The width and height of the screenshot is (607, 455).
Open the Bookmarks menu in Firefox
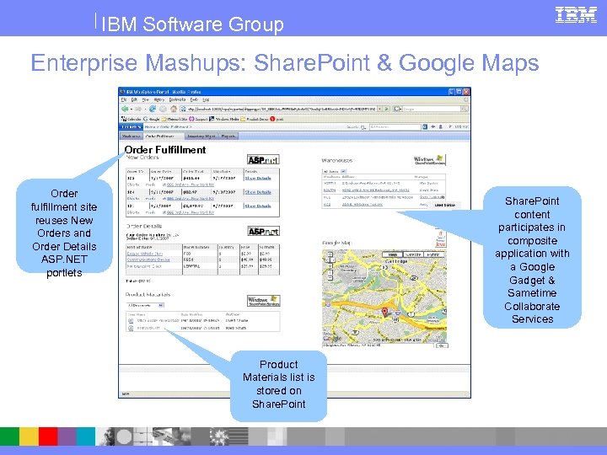[177, 99]
